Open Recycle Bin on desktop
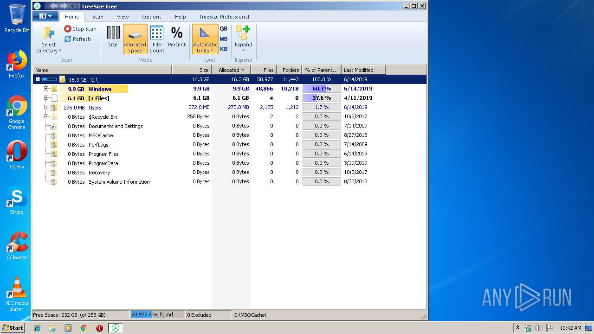 (17, 19)
